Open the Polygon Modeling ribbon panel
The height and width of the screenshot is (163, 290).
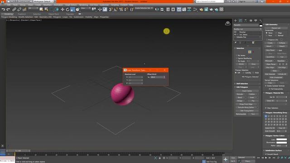tap(9, 17)
